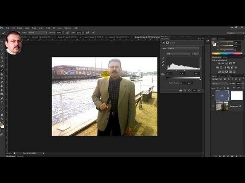Image resolution: width=245 pixels, height=183 pixels.
Task: Select the Gradient tool
Action: point(2,86)
